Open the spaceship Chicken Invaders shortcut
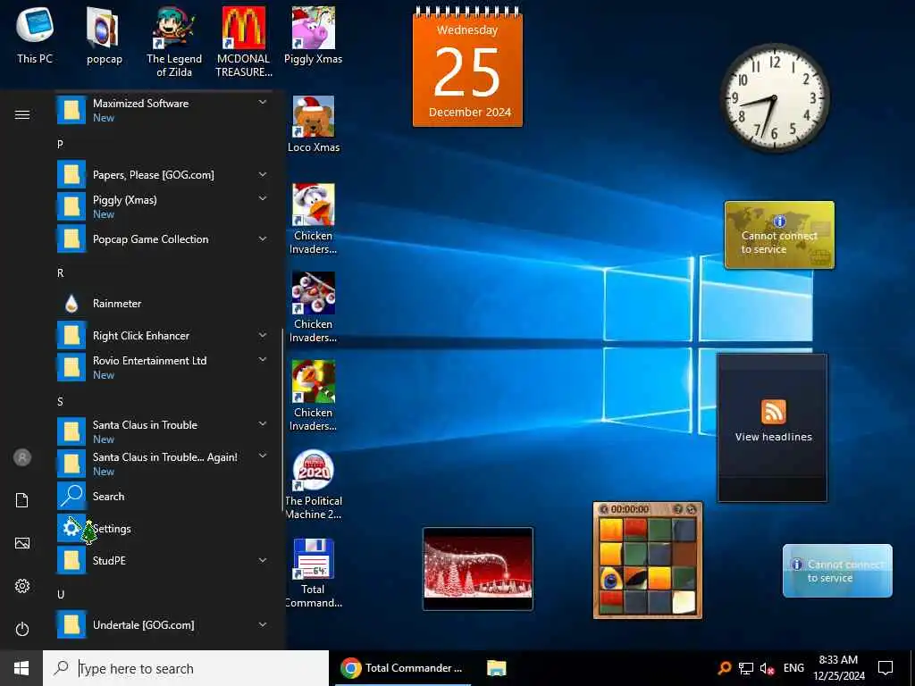The width and height of the screenshot is (915, 686). (x=314, y=307)
